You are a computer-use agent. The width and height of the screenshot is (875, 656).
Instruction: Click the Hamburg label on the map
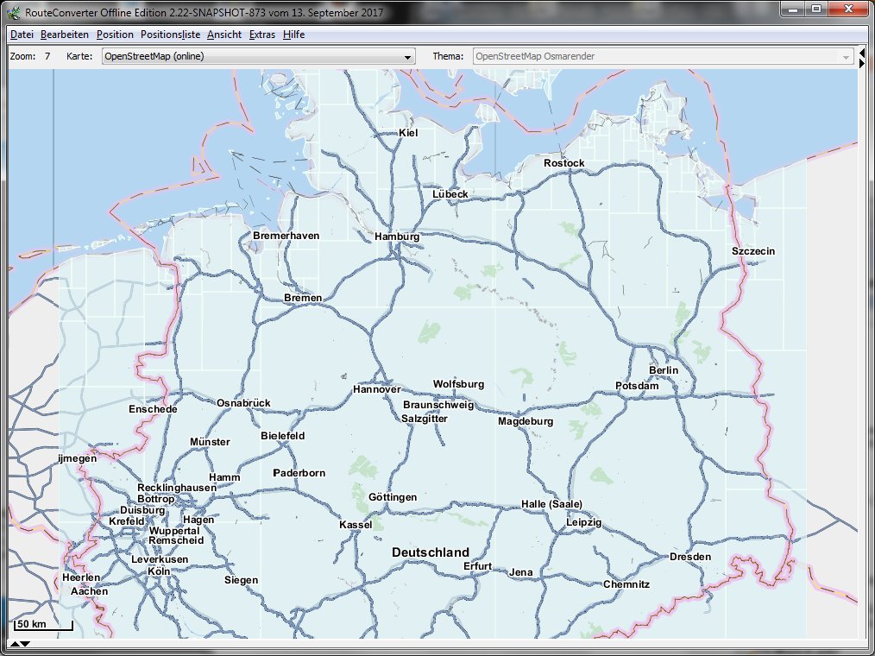(x=397, y=237)
